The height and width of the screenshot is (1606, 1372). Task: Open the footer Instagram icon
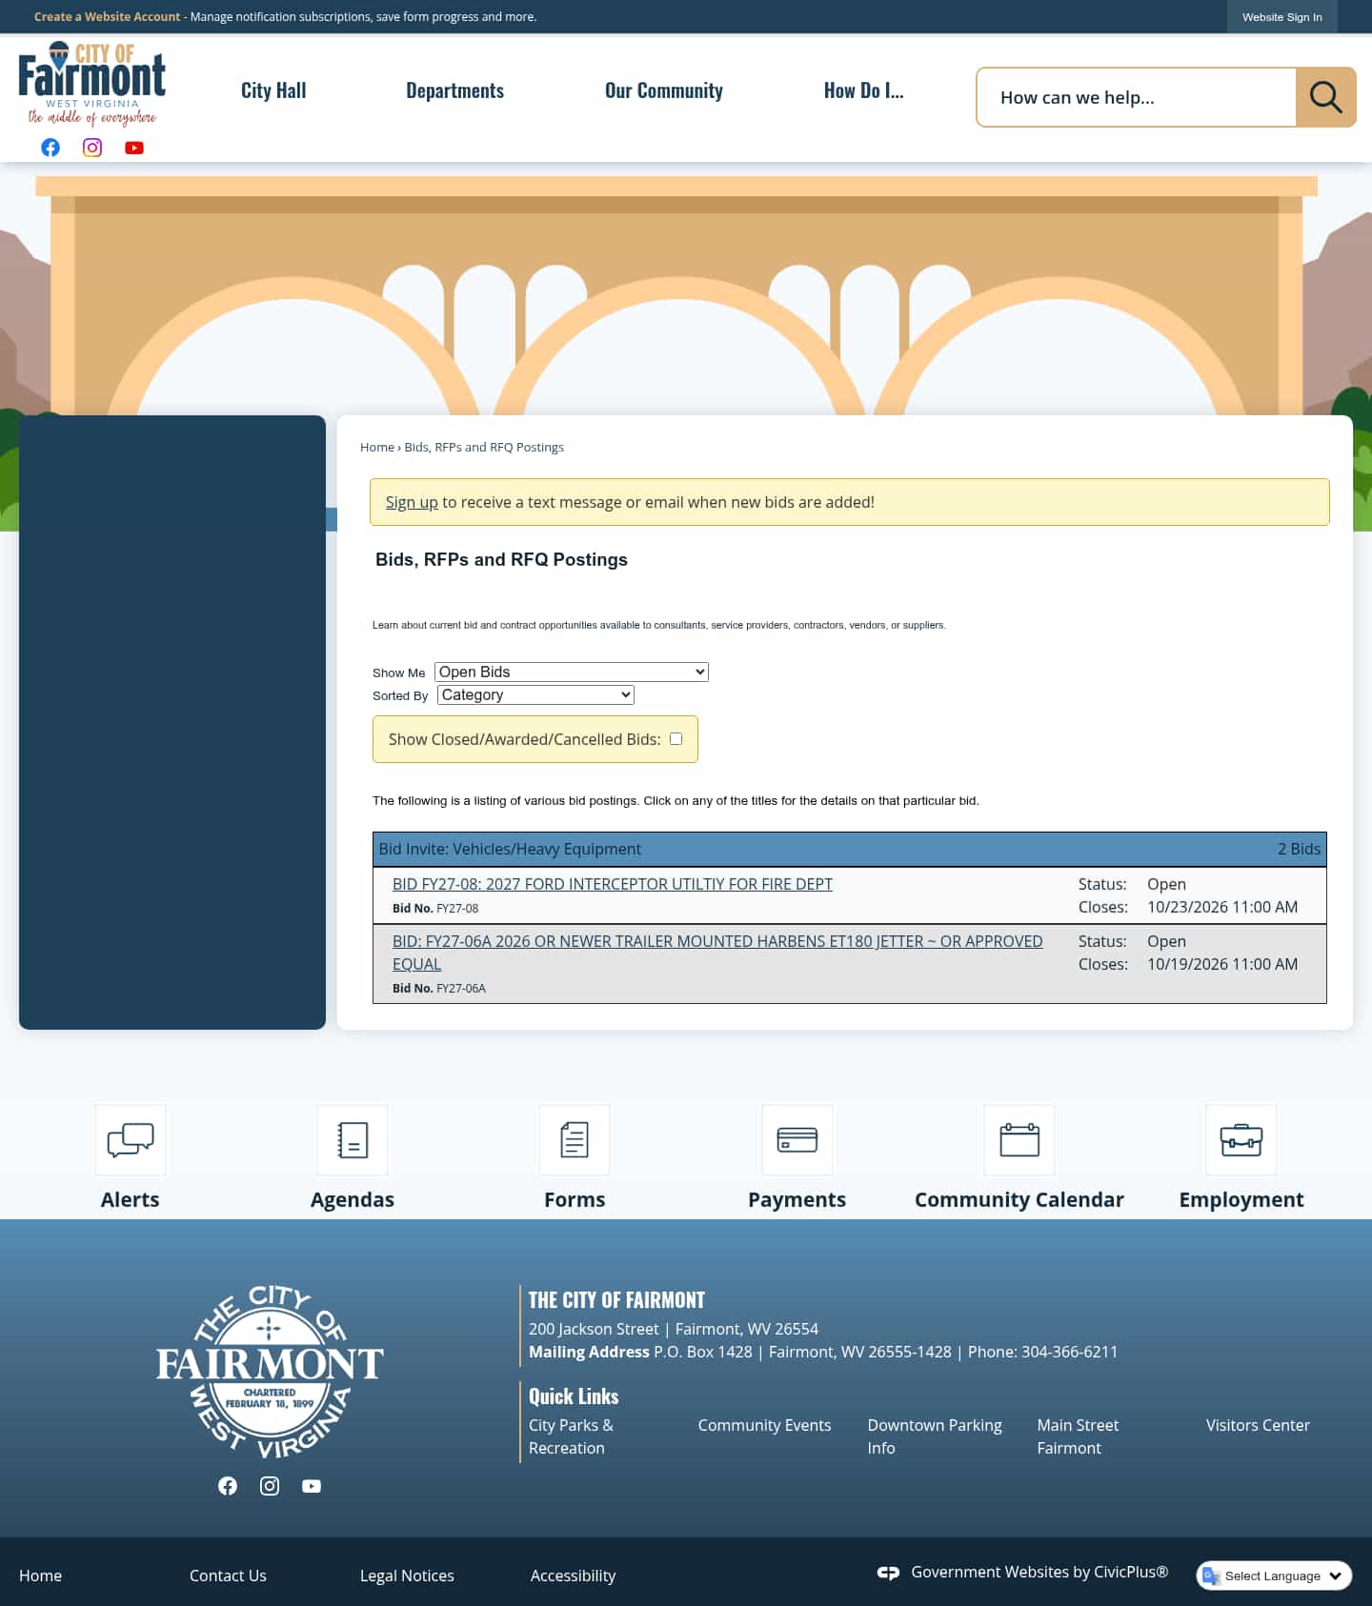point(270,1486)
